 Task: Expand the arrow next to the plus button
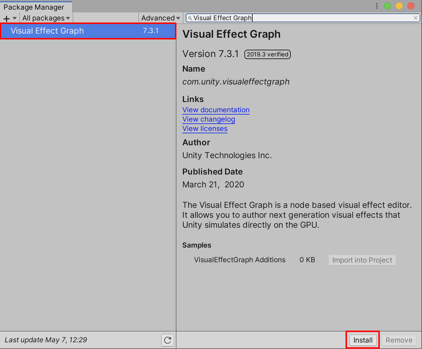pos(14,18)
